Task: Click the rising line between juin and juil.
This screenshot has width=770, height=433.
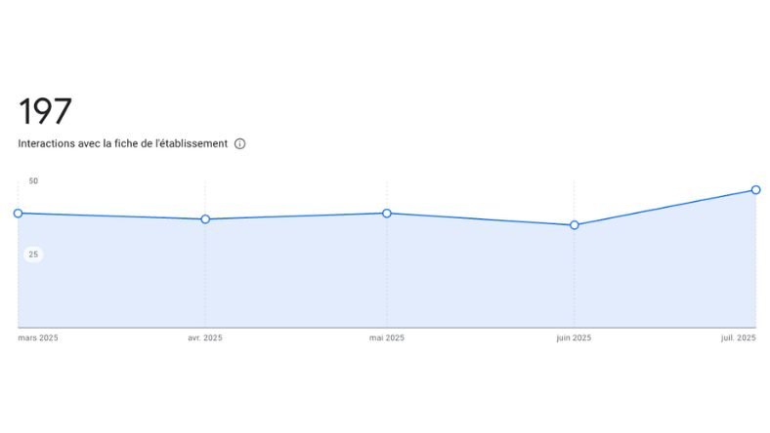Action: (x=664, y=208)
